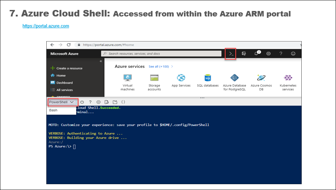The height and width of the screenshot is (190, 336).
Task: Click the upload/download files icon
Action: pyautogui.click(x=106, y=102)
